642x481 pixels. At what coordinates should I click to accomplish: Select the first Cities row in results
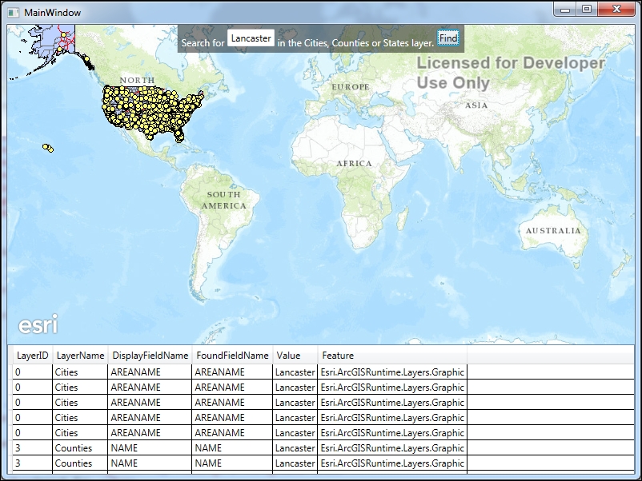(240, 372)
